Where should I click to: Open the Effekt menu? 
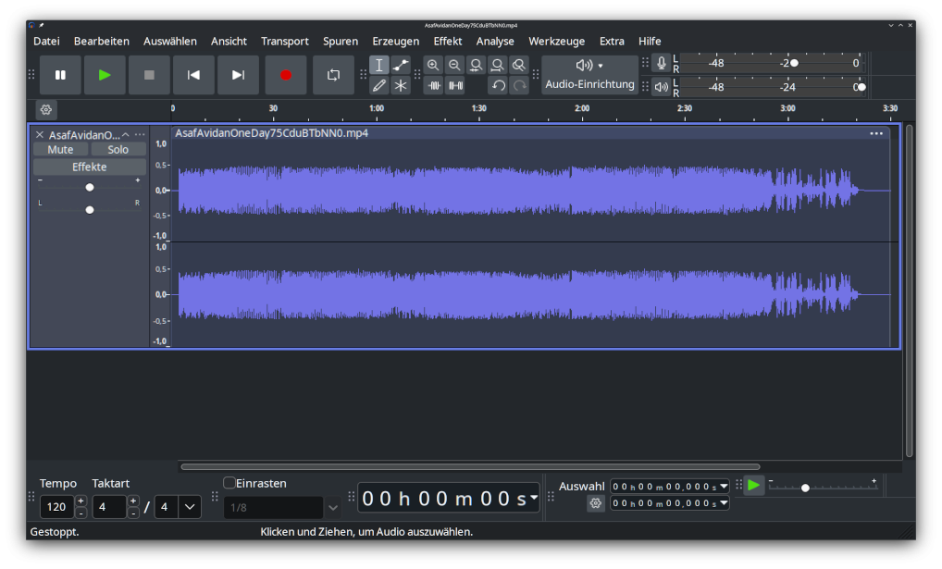pyautogui.click(x=448, y=41)
